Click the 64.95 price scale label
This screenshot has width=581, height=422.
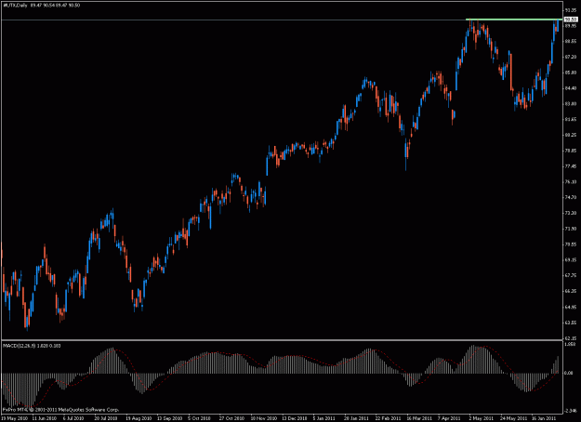(x=571, y=307)
